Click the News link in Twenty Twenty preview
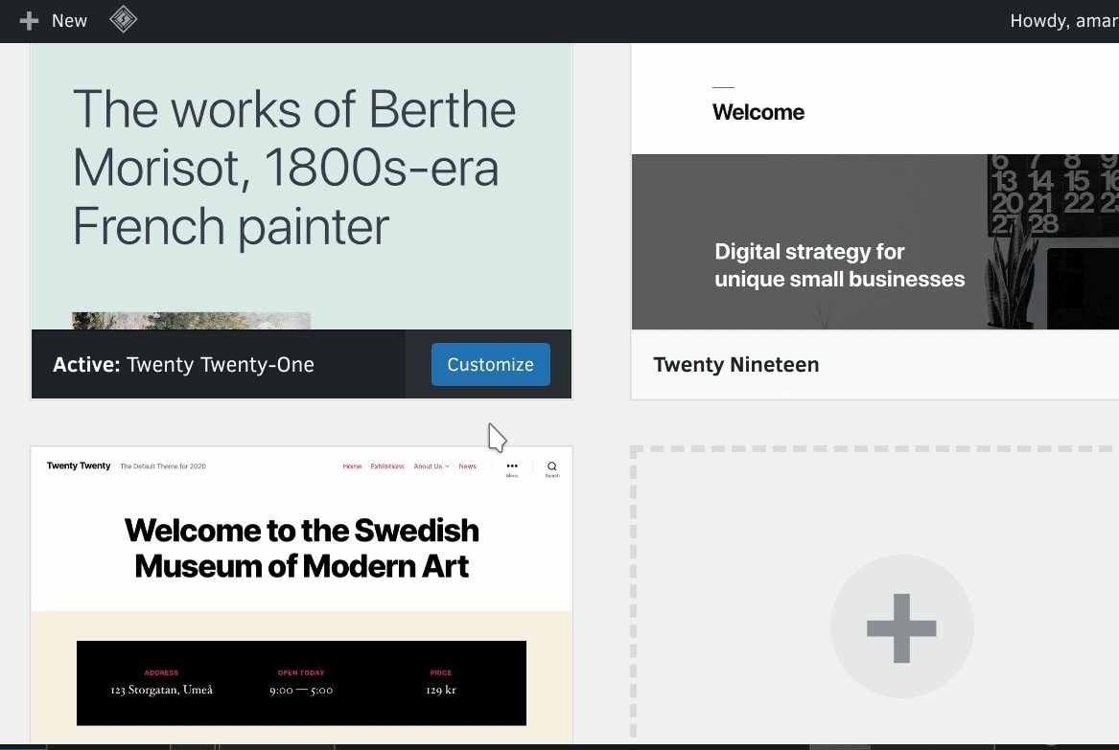1119x750 pixels. pyautogui.click(x=467, y=466)
